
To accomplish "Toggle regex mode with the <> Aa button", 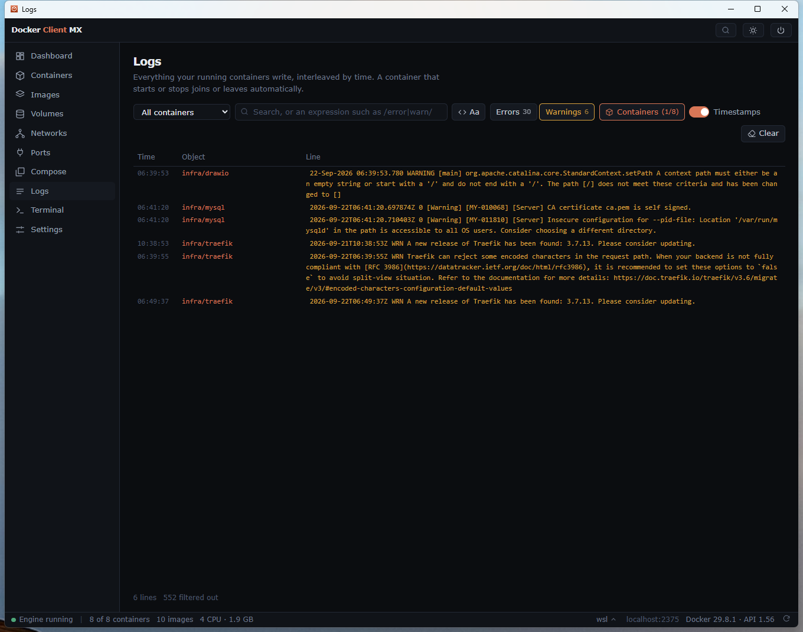I will [469, 112].
